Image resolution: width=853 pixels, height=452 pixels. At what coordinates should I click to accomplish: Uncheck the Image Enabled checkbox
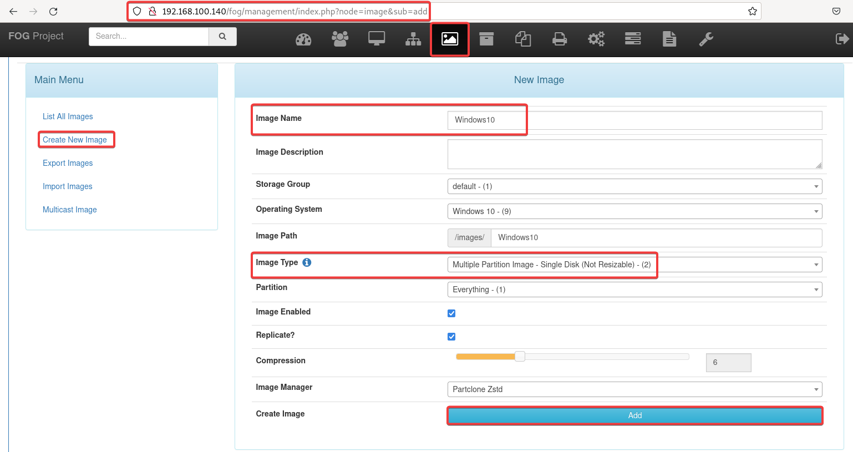(x=451, y=313)
